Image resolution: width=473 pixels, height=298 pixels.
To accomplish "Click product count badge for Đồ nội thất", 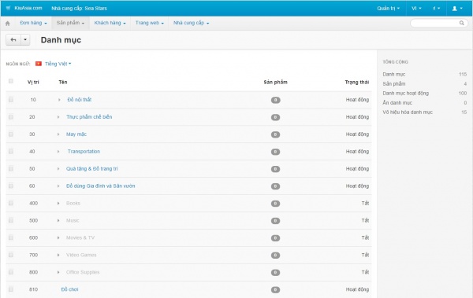I will coord(275,100).
